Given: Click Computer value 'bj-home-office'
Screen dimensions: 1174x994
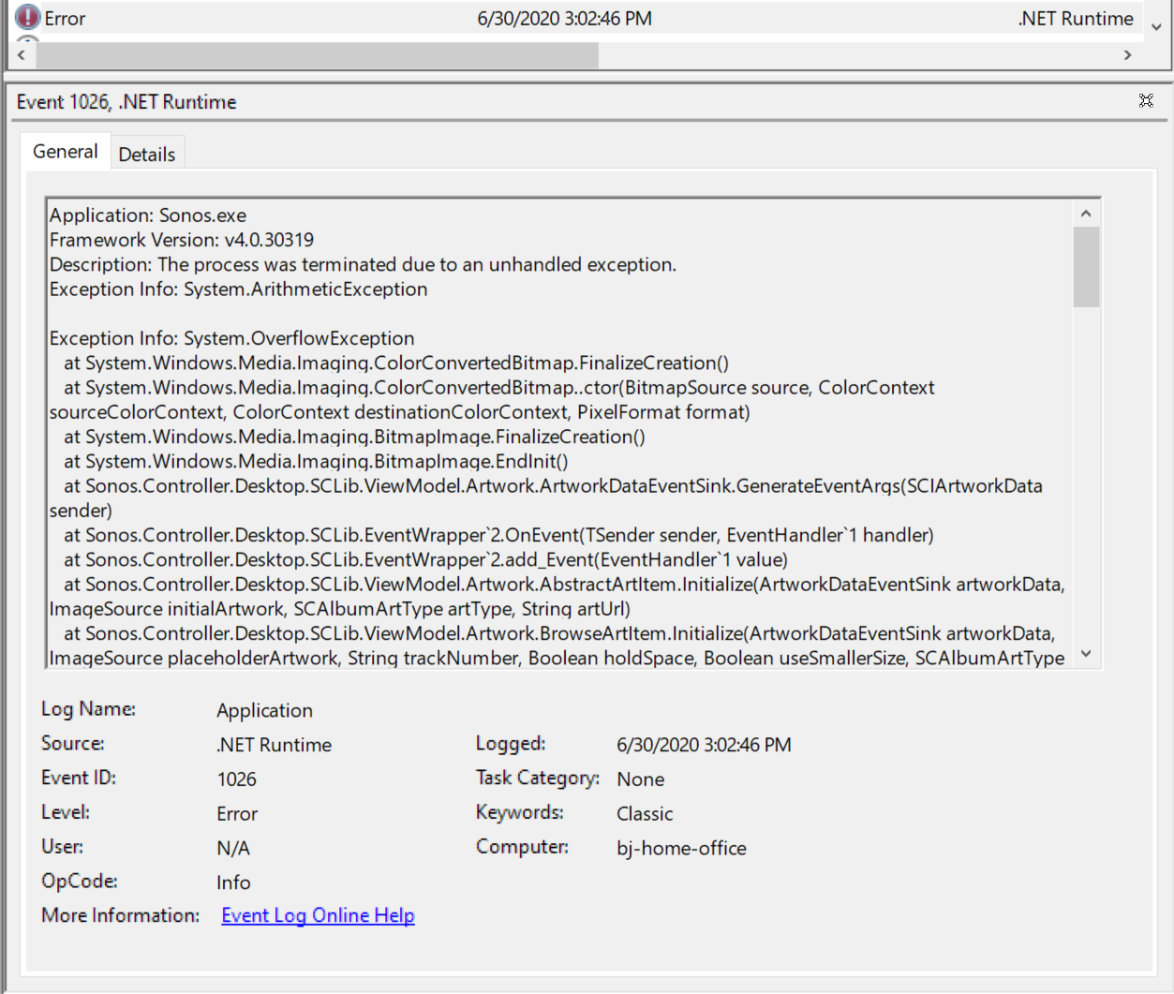Looking at the screenshot, I should click(x=681, y=848).
